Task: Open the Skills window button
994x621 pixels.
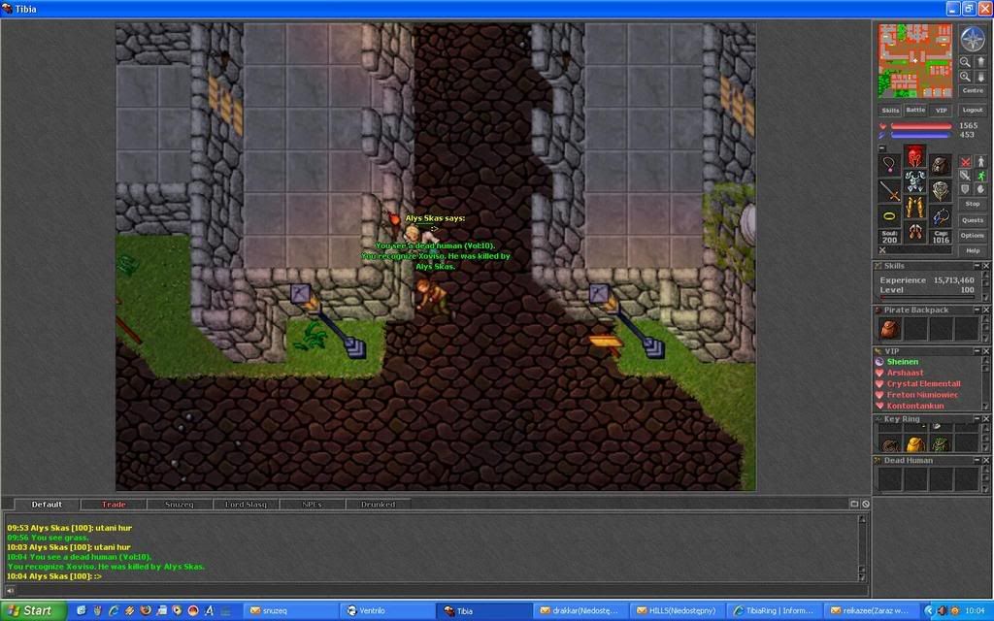Action: (890, 111)
